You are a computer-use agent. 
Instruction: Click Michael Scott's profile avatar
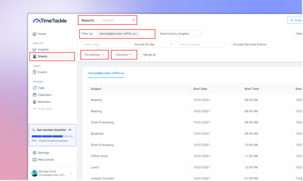tap(35, 173)
